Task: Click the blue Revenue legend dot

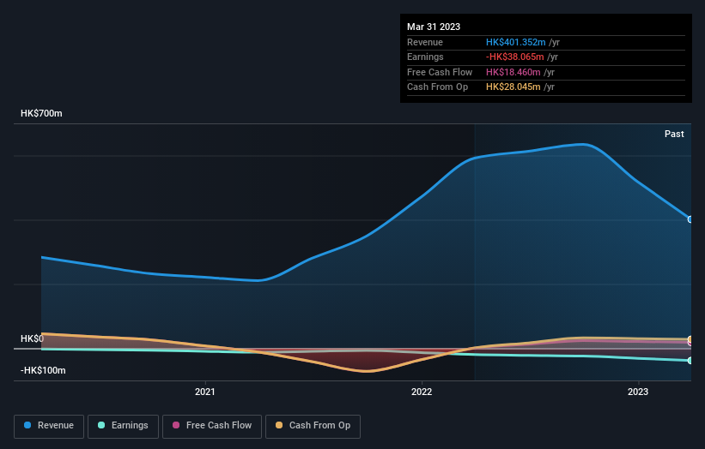Action: point(27,425)
